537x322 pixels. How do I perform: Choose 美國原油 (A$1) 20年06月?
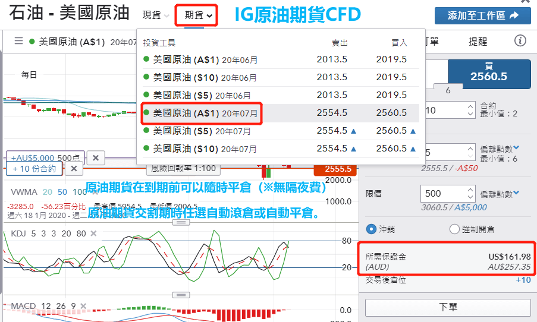281,59
